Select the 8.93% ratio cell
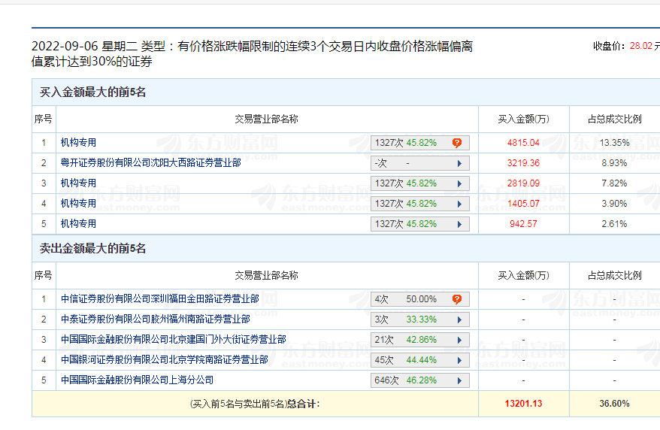The image size is (660, 430). coord(615,163)
